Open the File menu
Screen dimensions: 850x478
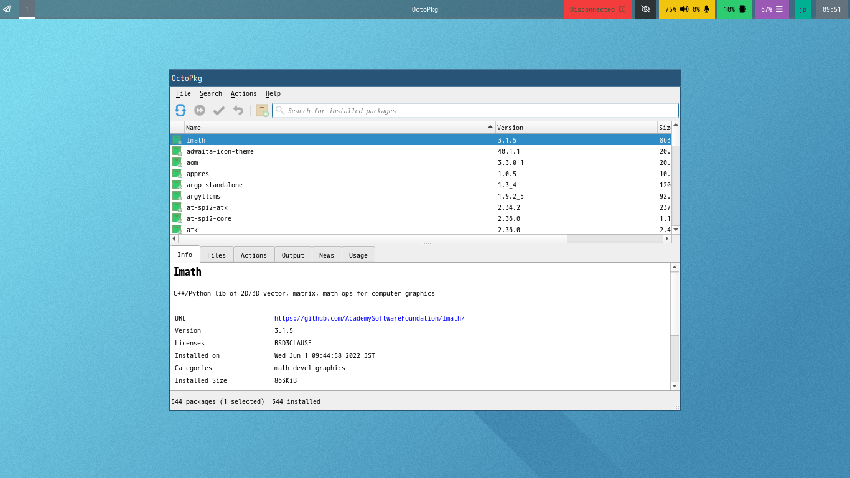click(x=184, y=93)
